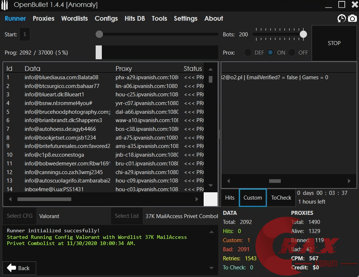Switch proxy mode to OFF
This screenshot has height=277, width=359.
(292, 52)
